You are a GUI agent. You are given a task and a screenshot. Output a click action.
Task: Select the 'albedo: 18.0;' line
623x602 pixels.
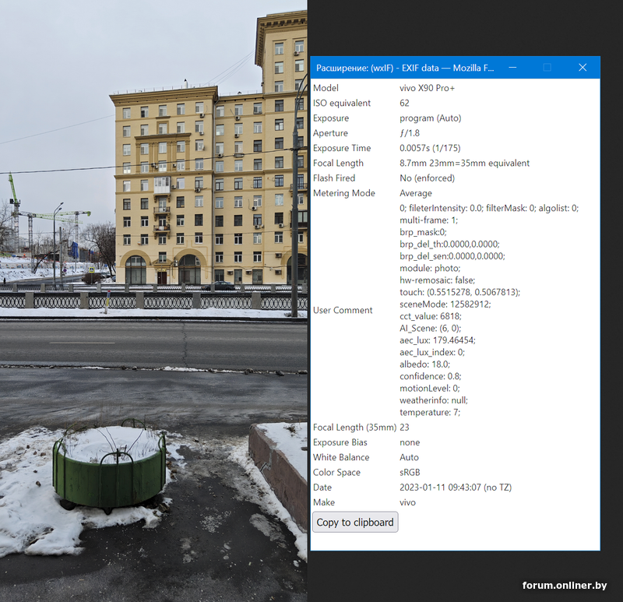[424, 364]
